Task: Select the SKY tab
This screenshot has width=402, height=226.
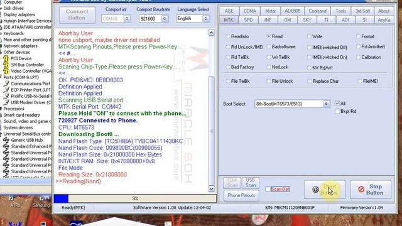Action: click(x=307, y=20)
